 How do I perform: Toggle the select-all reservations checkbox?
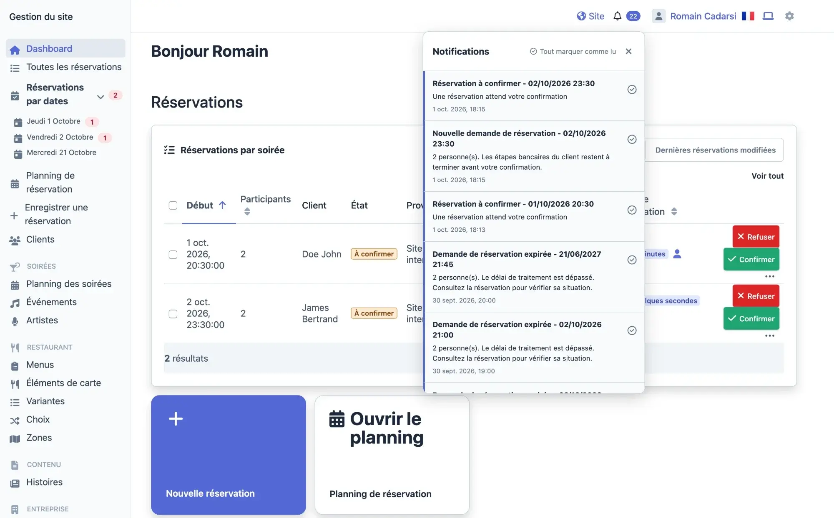173,205
